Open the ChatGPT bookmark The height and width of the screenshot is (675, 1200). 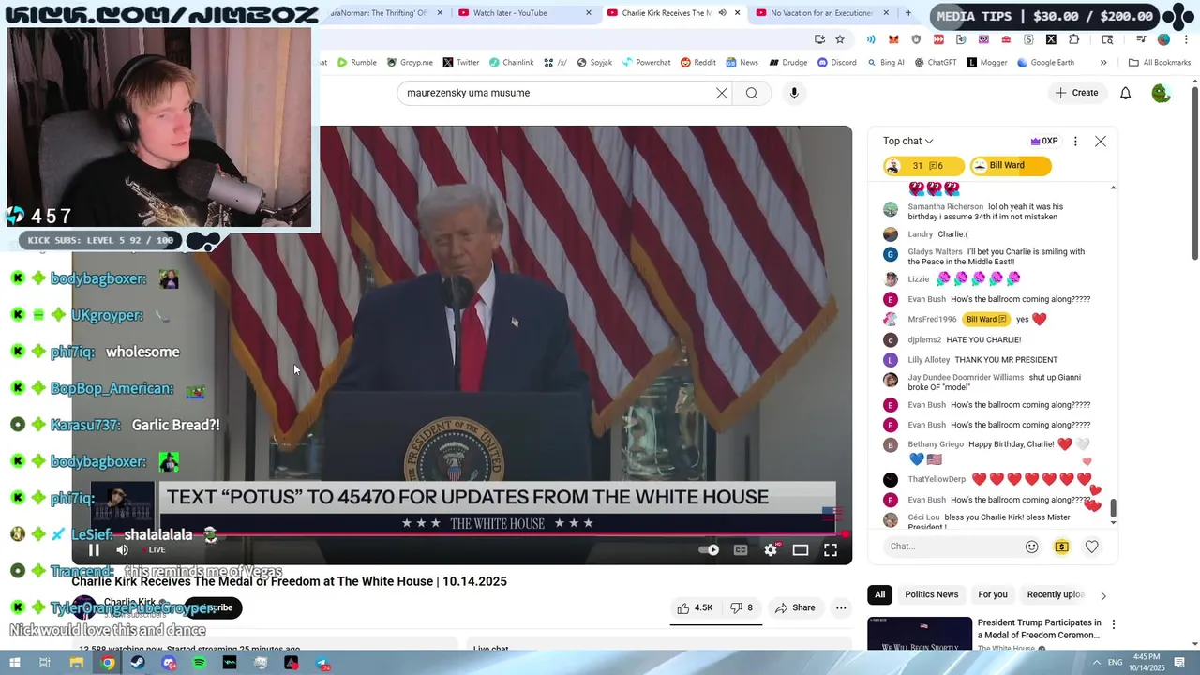(935, 63)
